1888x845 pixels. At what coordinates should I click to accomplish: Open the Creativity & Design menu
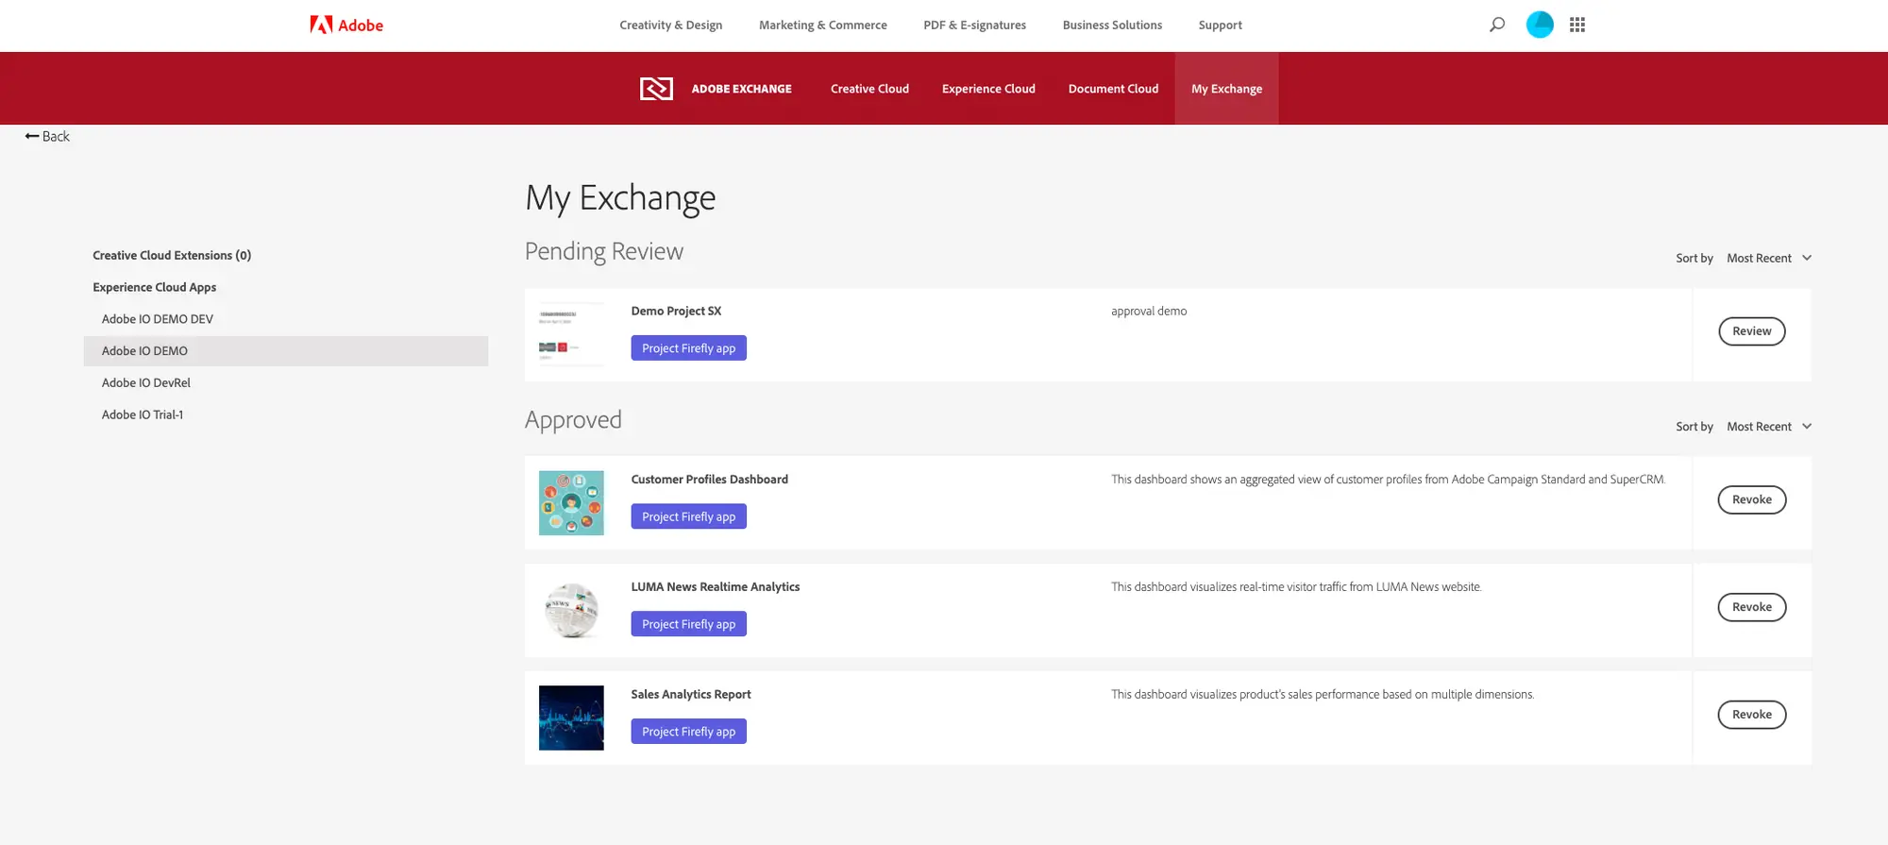670,25
